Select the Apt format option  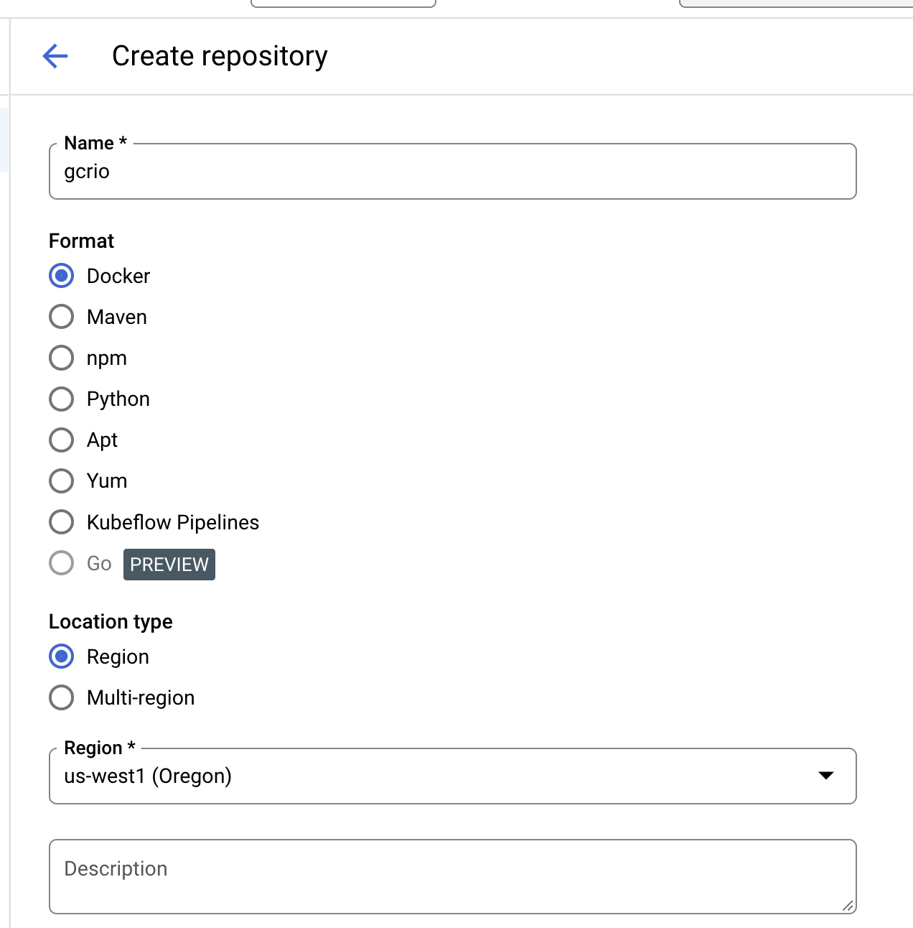click(62, 440)
